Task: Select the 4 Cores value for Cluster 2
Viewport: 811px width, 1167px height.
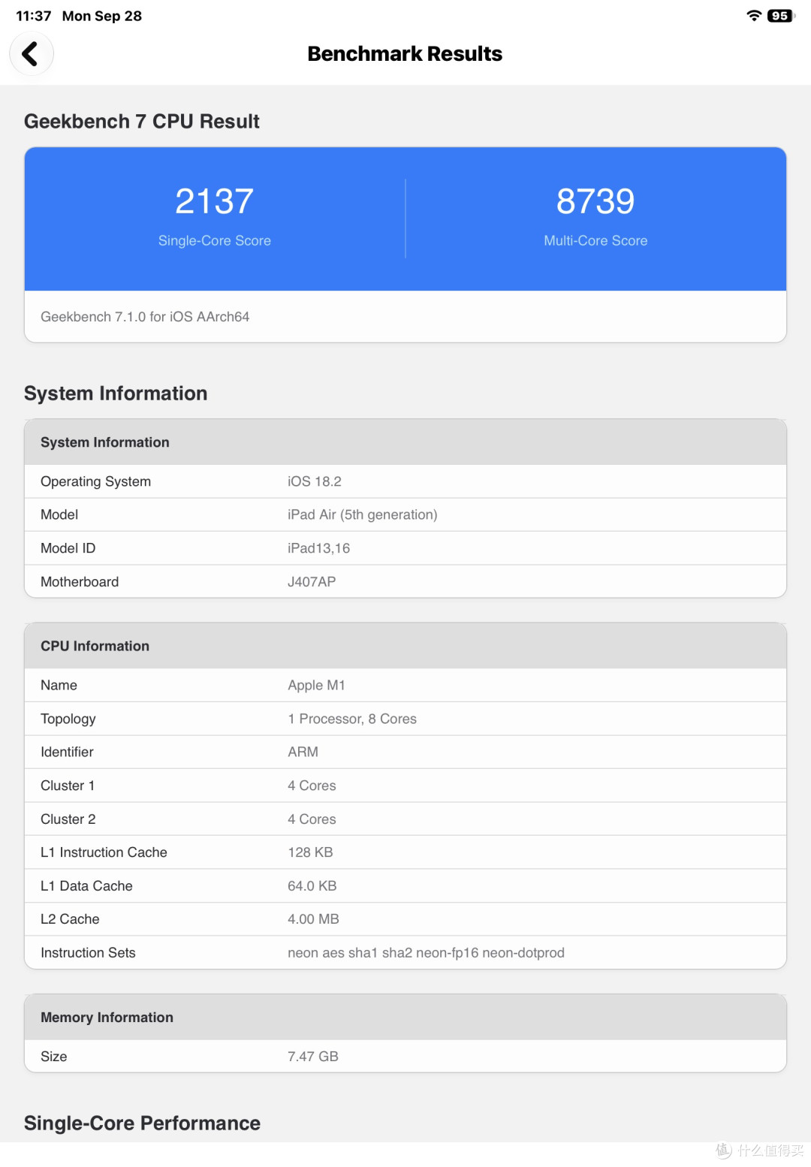Action: [312, 819]
